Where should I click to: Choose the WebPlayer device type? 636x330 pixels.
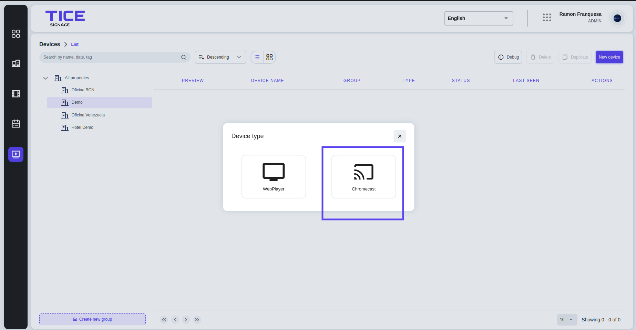tap(274, 177)
